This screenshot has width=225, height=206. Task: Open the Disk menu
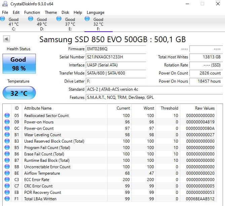65,12
